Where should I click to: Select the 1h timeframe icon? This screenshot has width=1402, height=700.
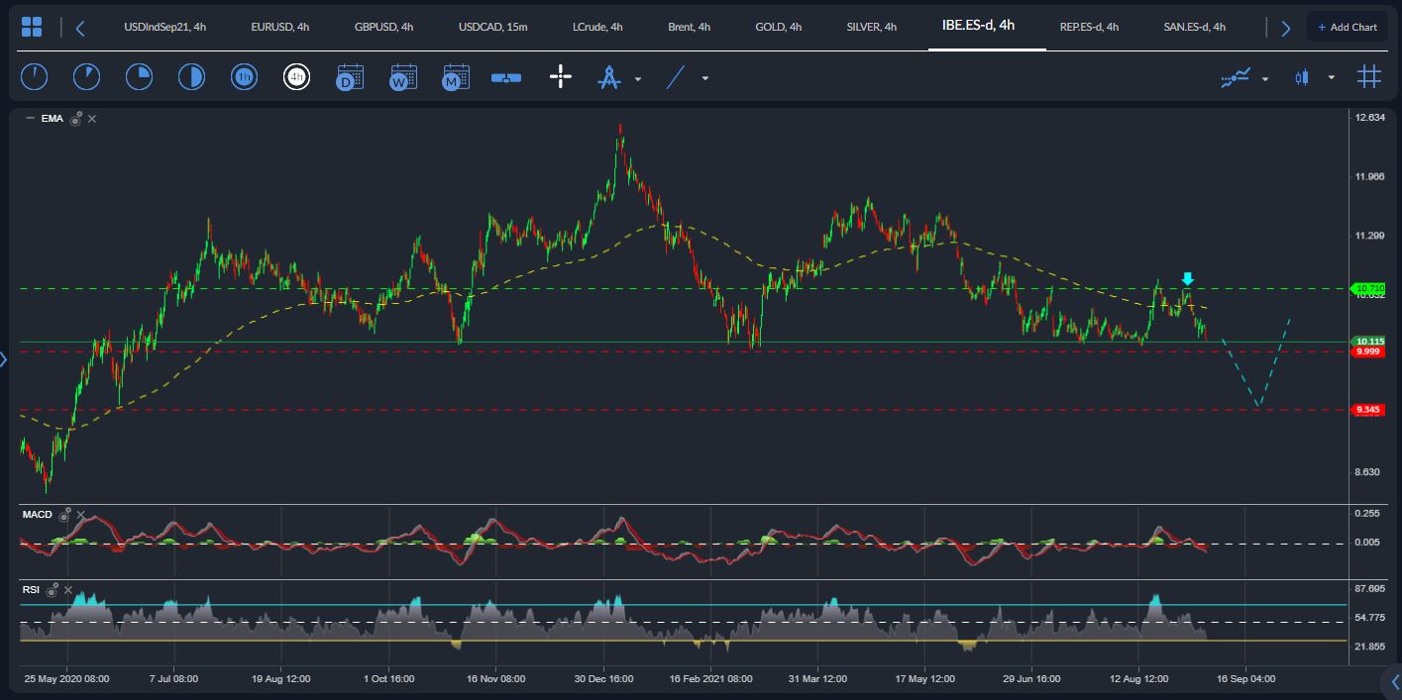[x=244, y=77]
